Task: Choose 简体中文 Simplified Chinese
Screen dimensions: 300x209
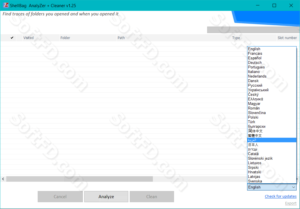Action: [x=272, y=131]
